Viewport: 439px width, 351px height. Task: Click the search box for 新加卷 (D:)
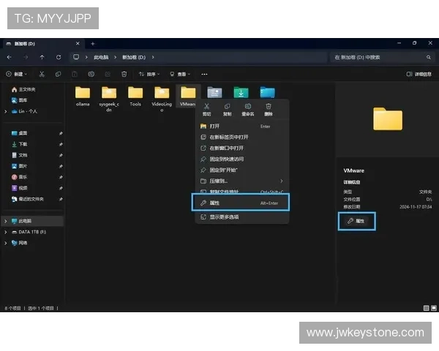380,57
